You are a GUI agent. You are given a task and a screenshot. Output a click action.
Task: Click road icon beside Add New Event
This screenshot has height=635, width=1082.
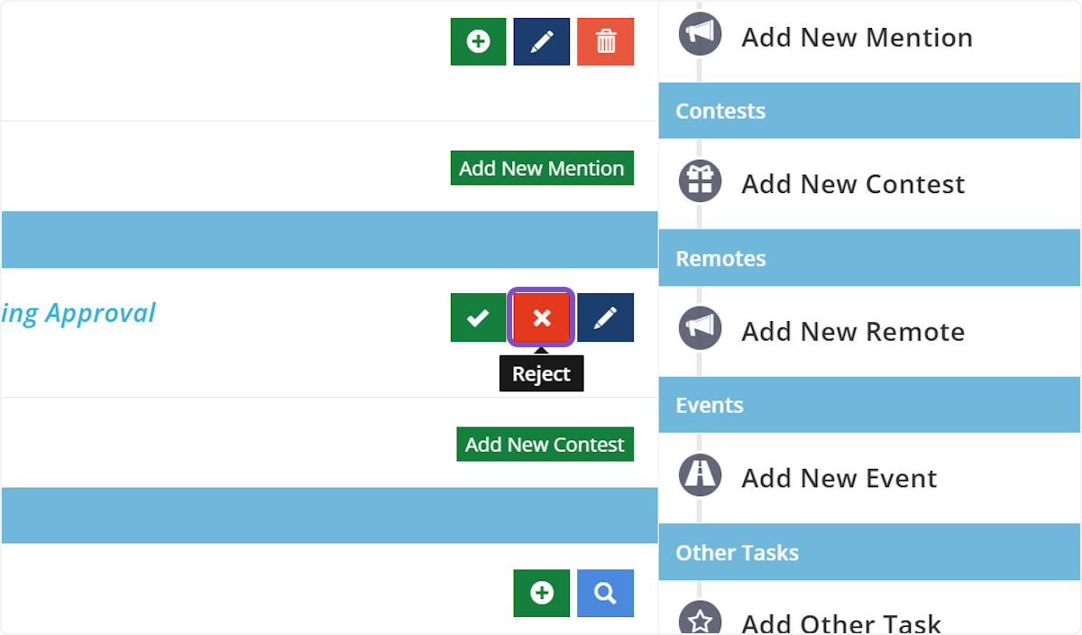701,475
